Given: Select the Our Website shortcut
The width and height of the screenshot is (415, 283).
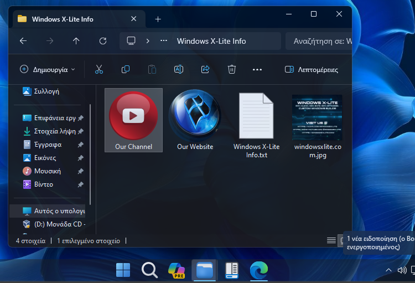Looking at the screenshot, I should click(x=195, y=120).
